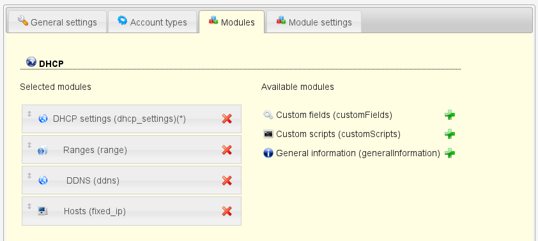Add the General information module

449,153
